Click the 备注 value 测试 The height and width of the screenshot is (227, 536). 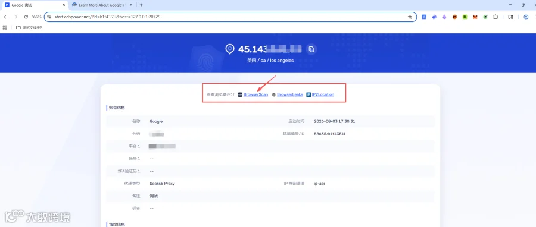(x=154, y=196)
